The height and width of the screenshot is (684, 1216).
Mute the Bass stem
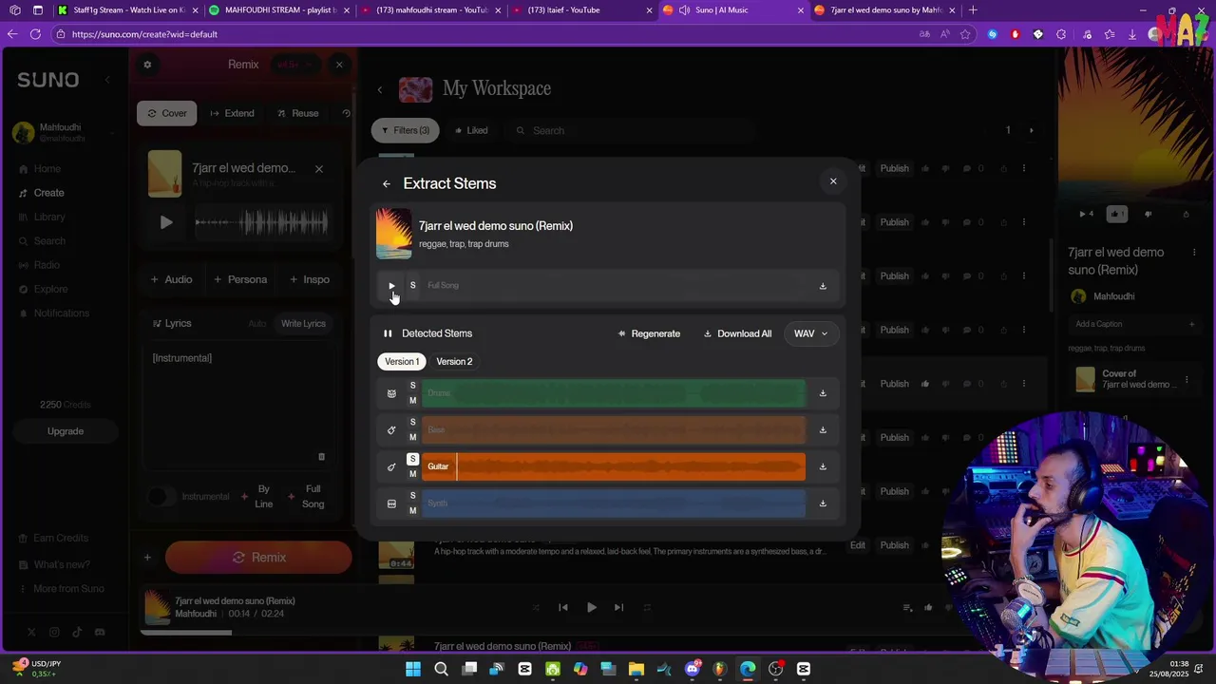click(412, 438)
